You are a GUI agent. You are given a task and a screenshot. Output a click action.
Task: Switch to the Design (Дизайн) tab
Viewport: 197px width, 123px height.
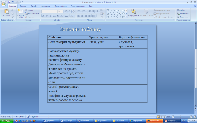pos(34,6)
